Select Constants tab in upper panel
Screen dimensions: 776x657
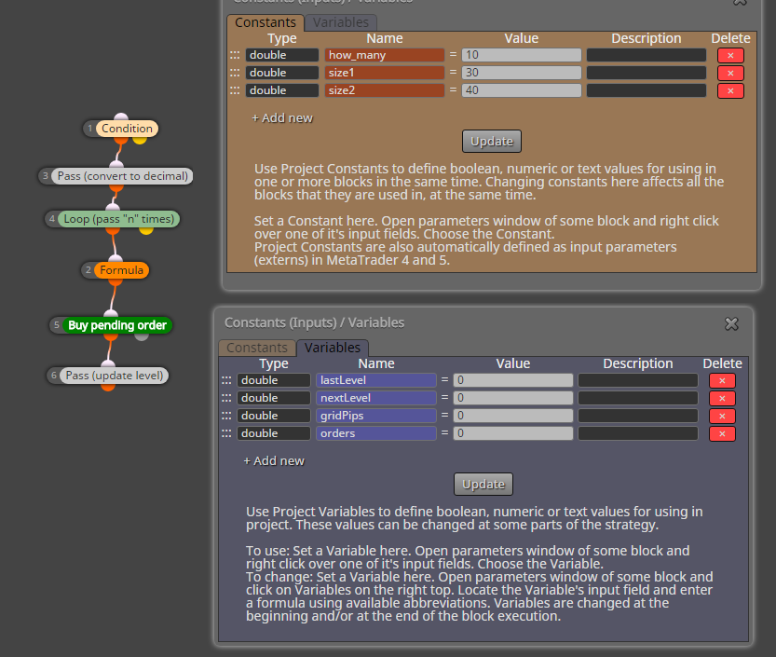click(265, 22)
